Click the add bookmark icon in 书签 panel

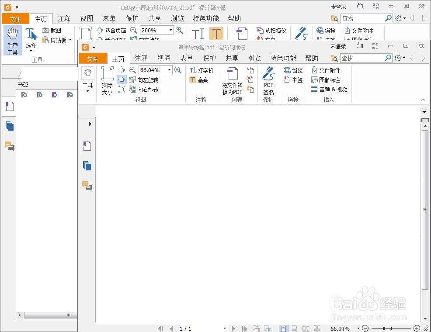[39, 94]
